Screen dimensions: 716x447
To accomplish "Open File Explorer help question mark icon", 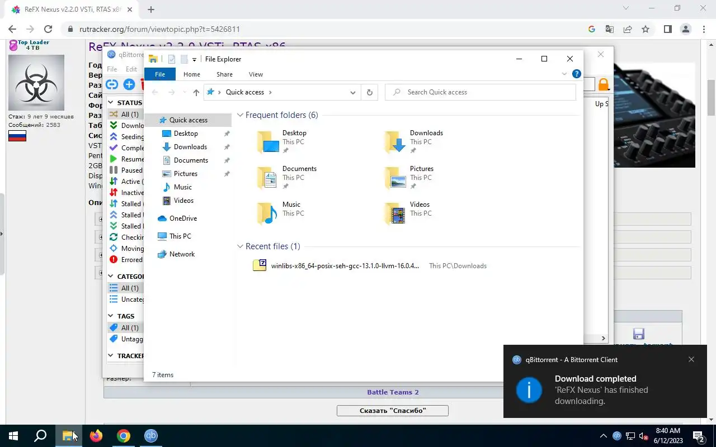I will 577,74.
